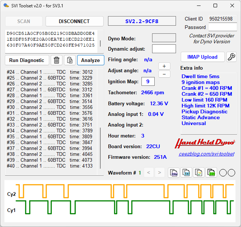Click the hex line starting 630F07A40F9AE50F

coord(51,45)
